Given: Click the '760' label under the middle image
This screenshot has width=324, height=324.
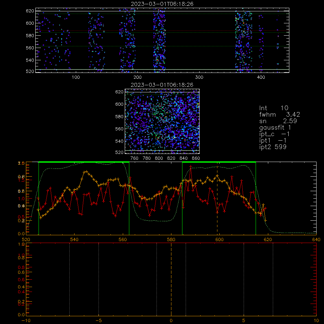Looking at the screenshot, I should click(134, 158).
